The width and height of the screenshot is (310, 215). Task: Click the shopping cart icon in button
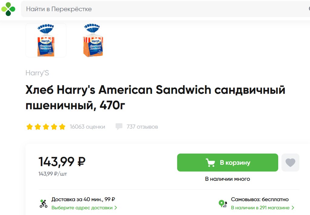point(210,163)
